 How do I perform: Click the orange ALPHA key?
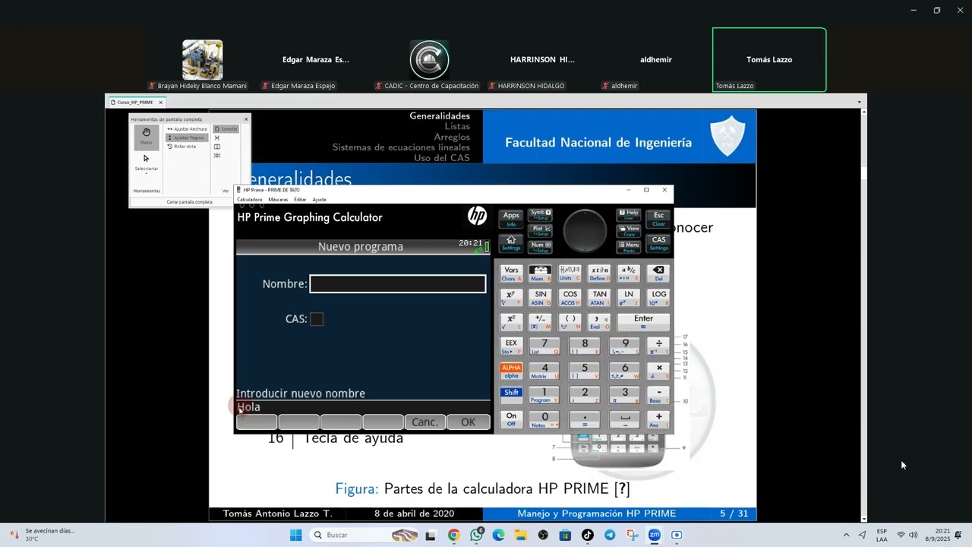[x=511, y=371]
